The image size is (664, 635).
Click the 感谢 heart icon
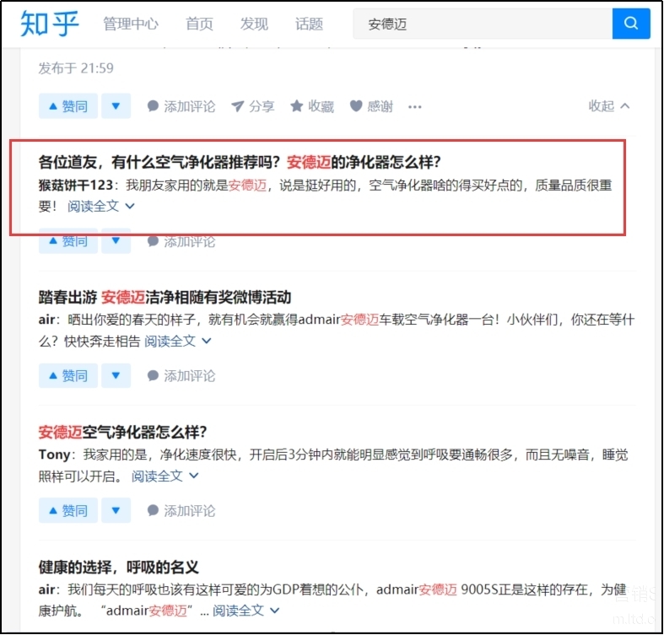356,106
